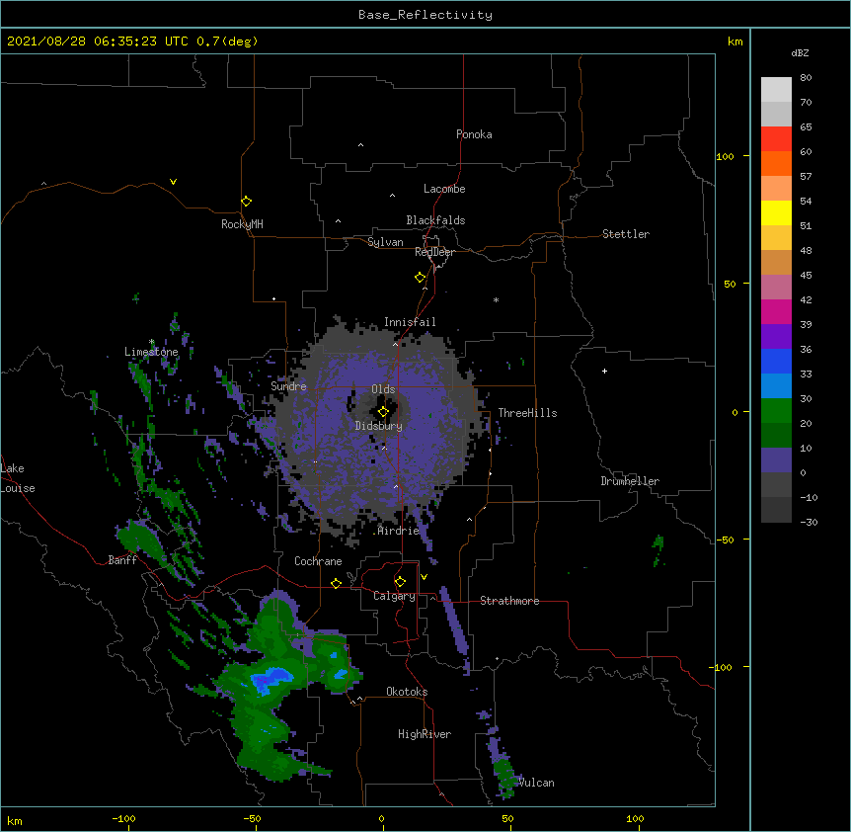Select the ThreeHills label
The image size is (851, 832).
(x=527, y=413)
